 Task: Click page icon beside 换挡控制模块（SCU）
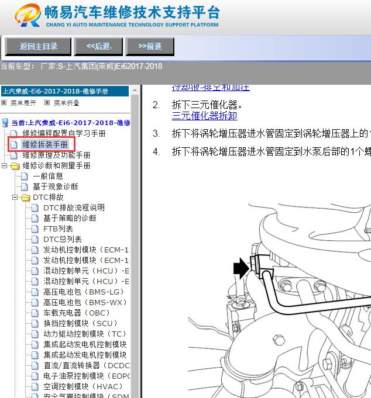coord(35,324)
